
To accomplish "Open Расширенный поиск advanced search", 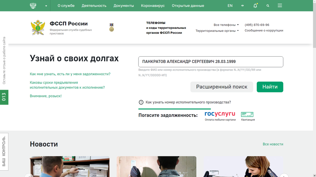I will (222, 87).
